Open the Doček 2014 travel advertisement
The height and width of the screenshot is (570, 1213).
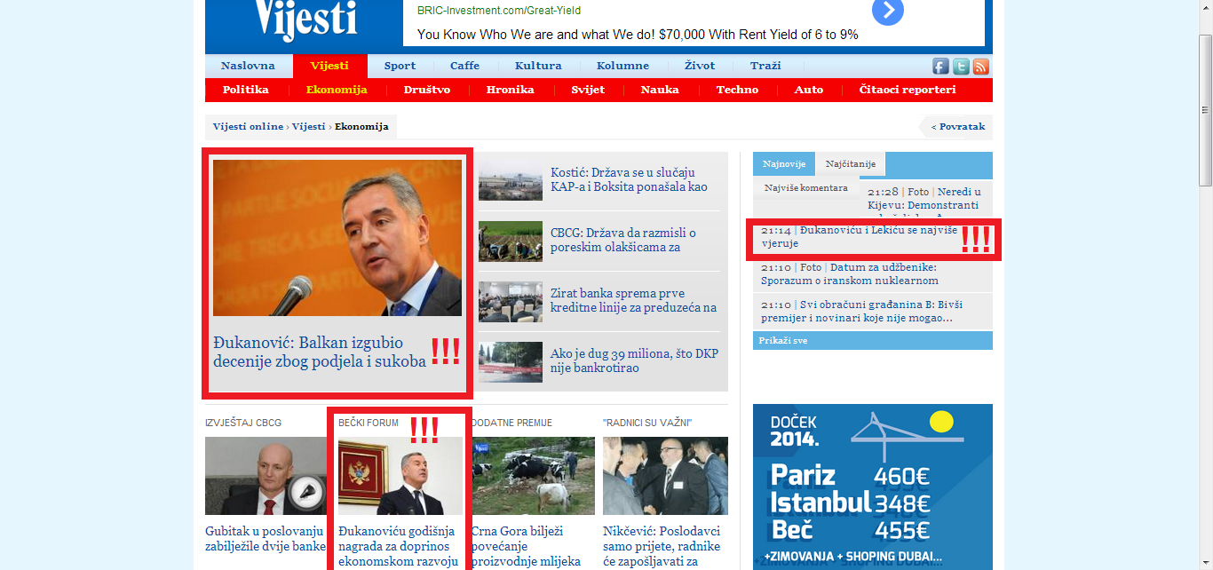point(872,487)
